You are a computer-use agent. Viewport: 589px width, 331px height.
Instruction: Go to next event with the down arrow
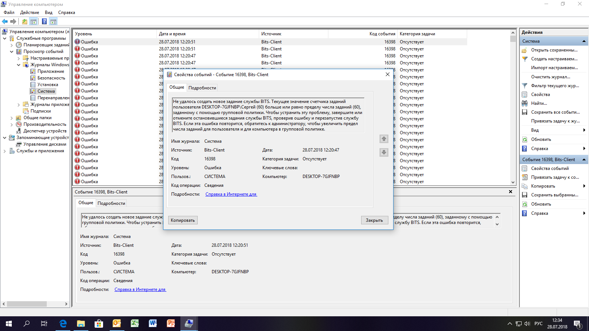click(384, 152)
